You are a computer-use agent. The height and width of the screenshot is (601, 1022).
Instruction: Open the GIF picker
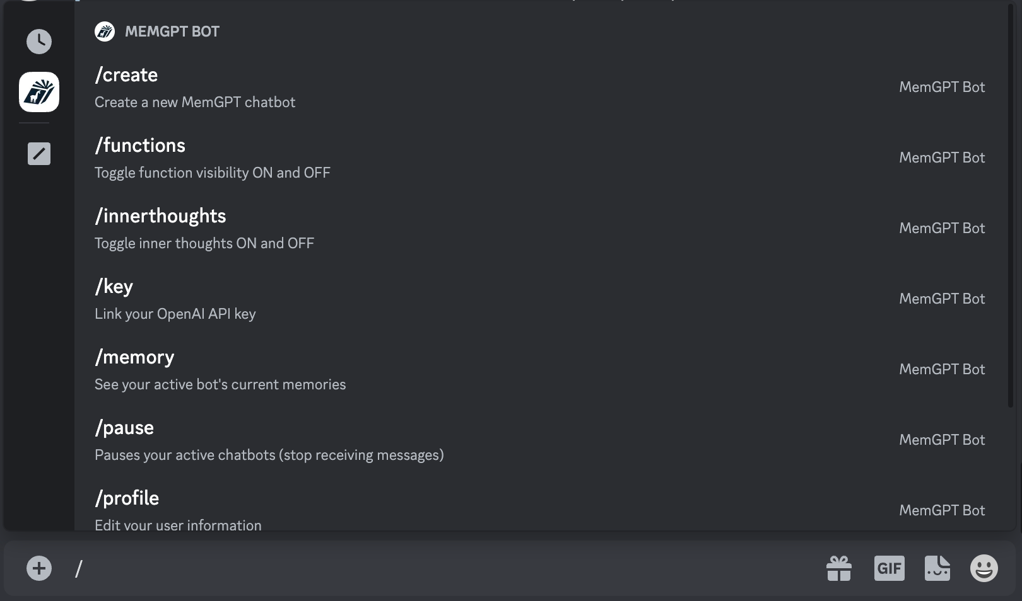pos(890,568)
